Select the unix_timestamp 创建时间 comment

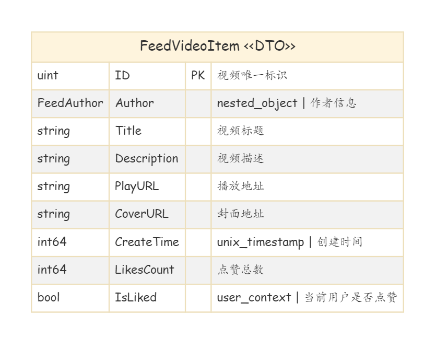pyautogui.click(x=289, y=242)
